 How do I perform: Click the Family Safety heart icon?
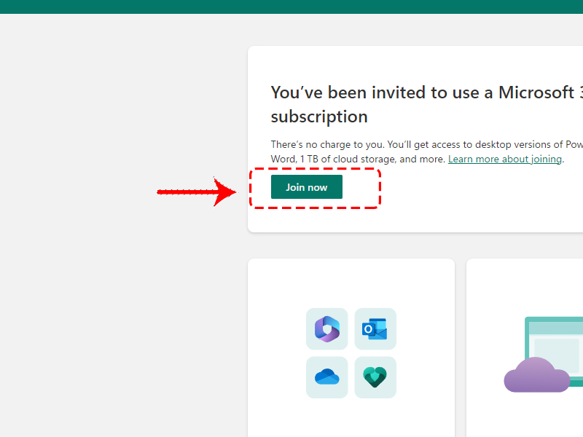pos(375,377)
